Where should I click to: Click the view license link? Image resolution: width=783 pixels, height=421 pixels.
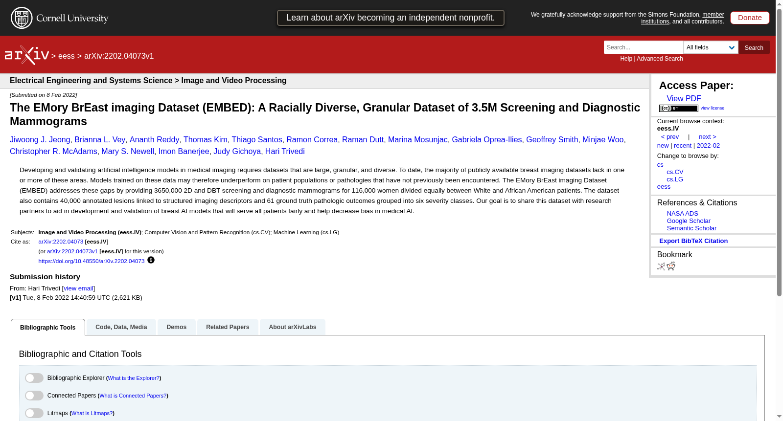tap(713, 108)
